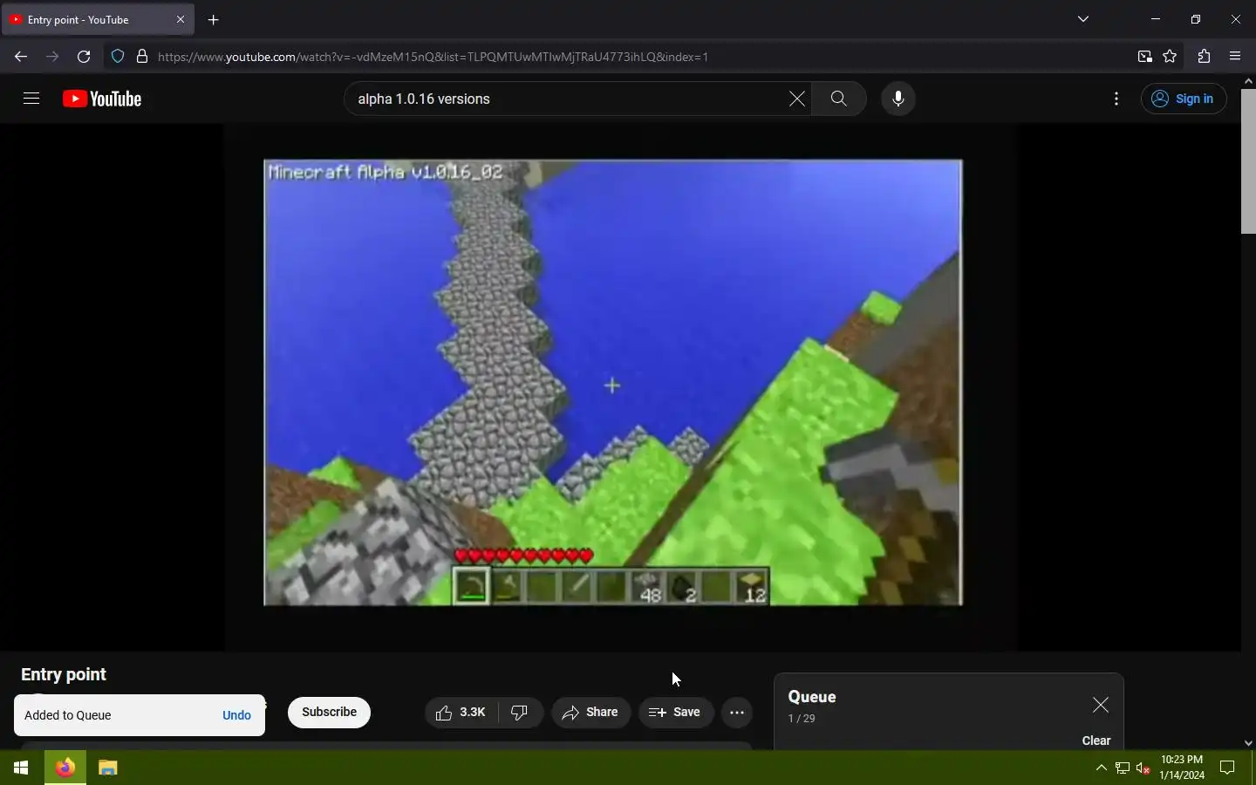Open picture-in-picture icon in address bar
Viewport: 1256px width, 785px height.
click(1144, 57)
